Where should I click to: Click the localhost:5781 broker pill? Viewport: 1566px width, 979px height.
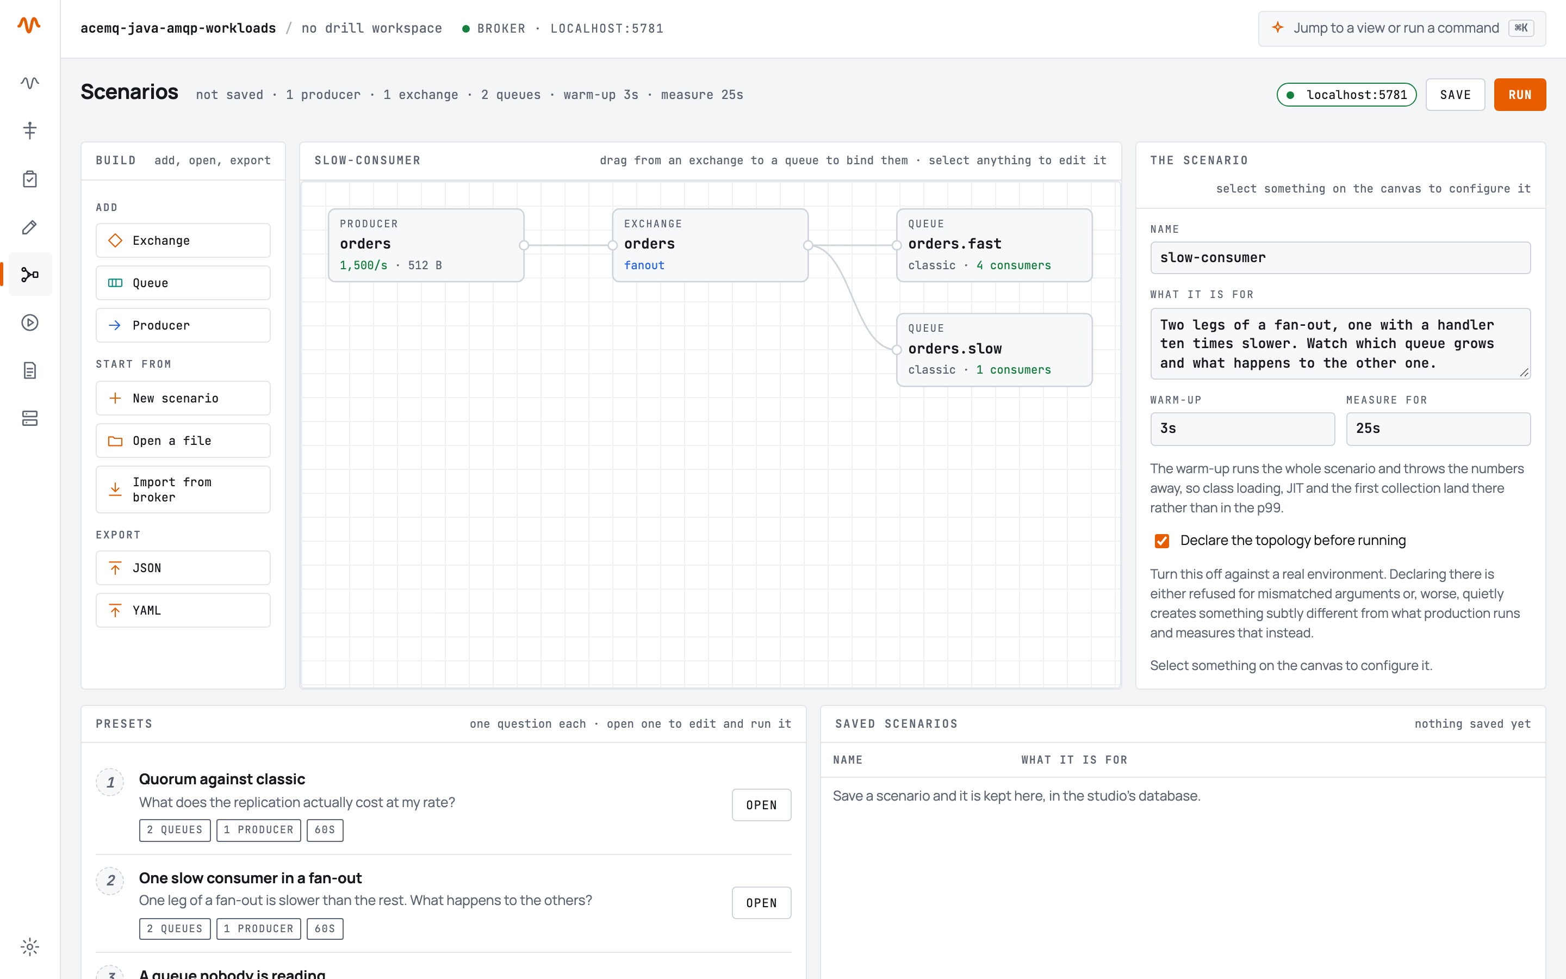(1347, 95)
